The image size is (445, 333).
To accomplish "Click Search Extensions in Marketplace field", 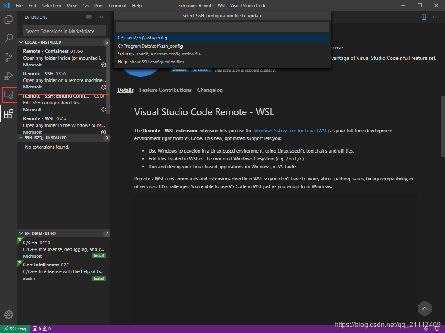I will 64,31.
